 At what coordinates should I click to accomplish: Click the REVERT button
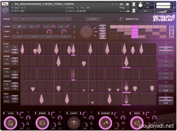(x=93, y=19)
